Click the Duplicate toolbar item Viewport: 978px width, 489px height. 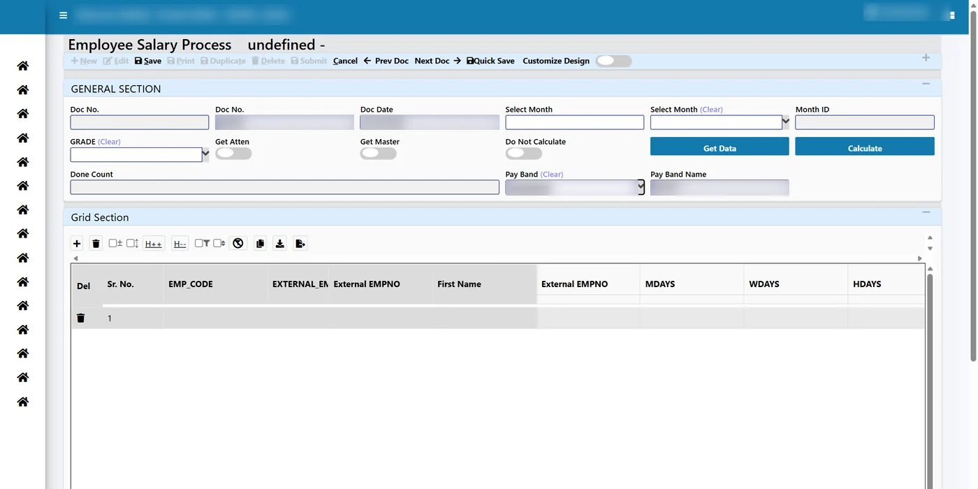tap(223, 61)
